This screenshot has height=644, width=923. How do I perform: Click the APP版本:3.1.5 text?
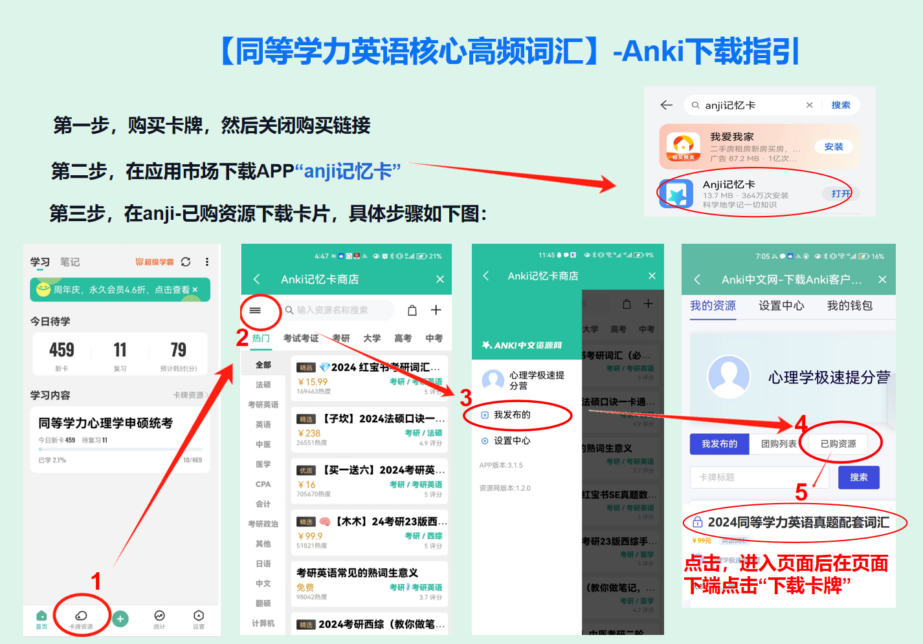point(501,465)
